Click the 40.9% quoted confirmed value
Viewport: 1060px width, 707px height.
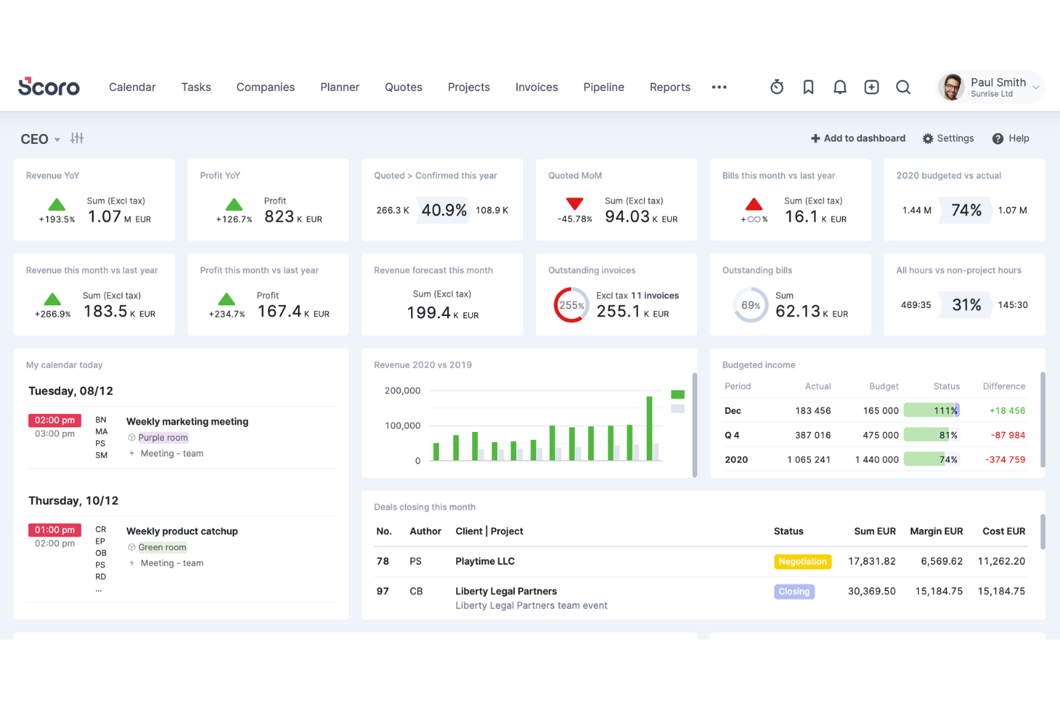click(x=444, y=210)
